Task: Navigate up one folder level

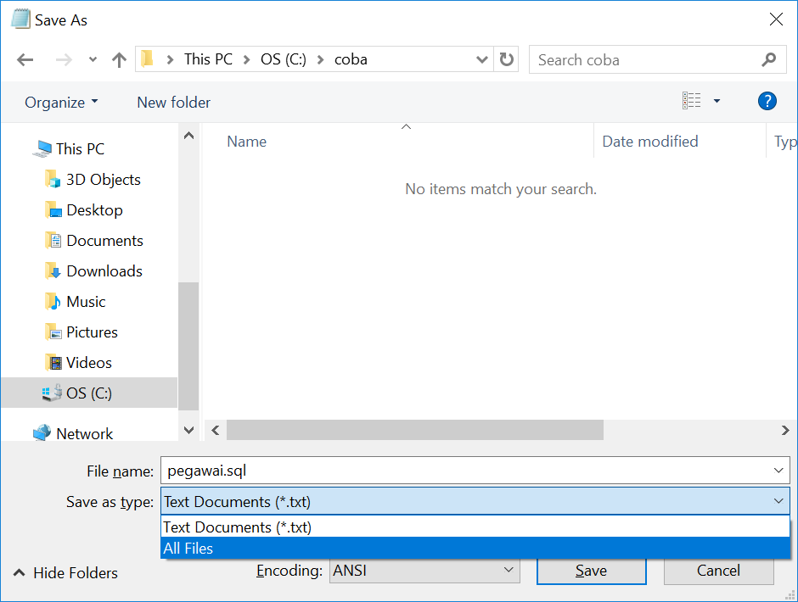Action: click(x=119, y=59)
